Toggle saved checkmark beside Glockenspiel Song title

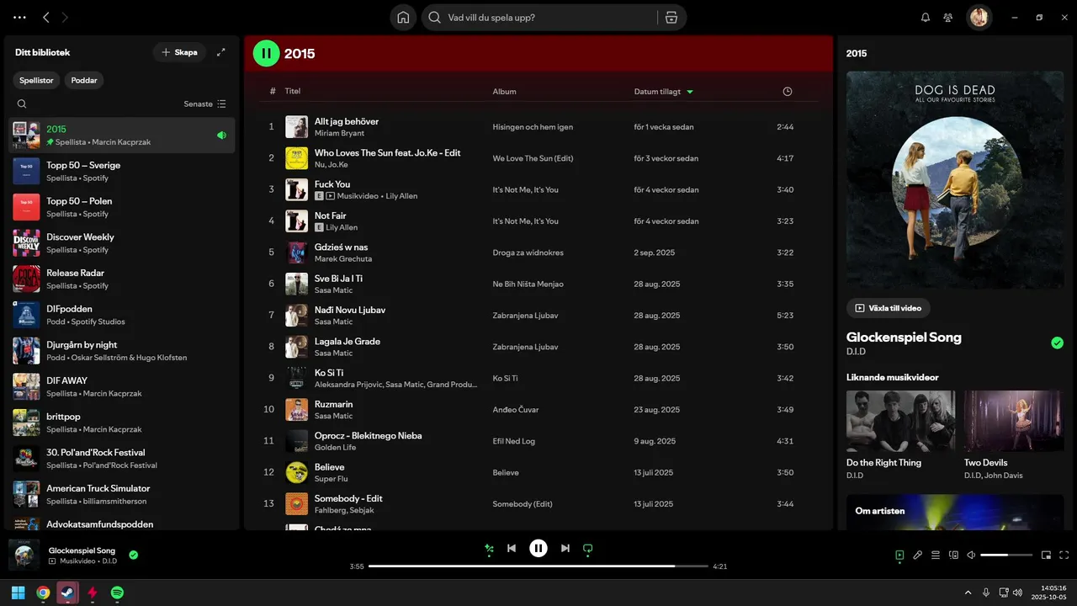coord(1058,343)
